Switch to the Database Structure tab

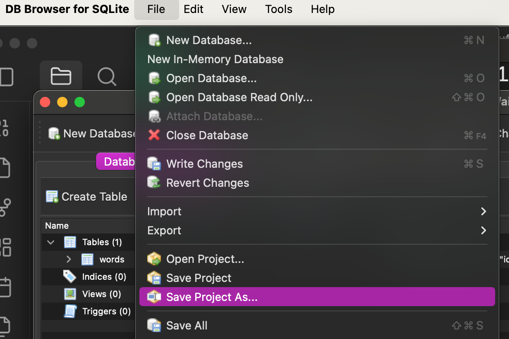point(116,162)
